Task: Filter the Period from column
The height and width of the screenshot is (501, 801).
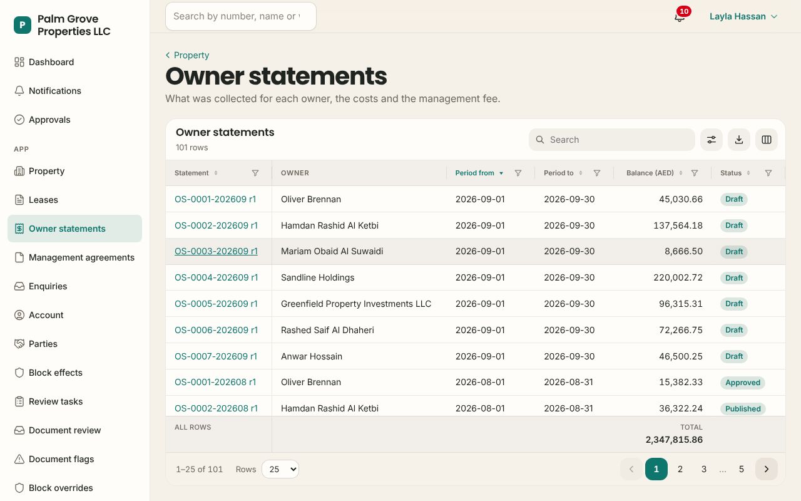Action: pos(518,173)
